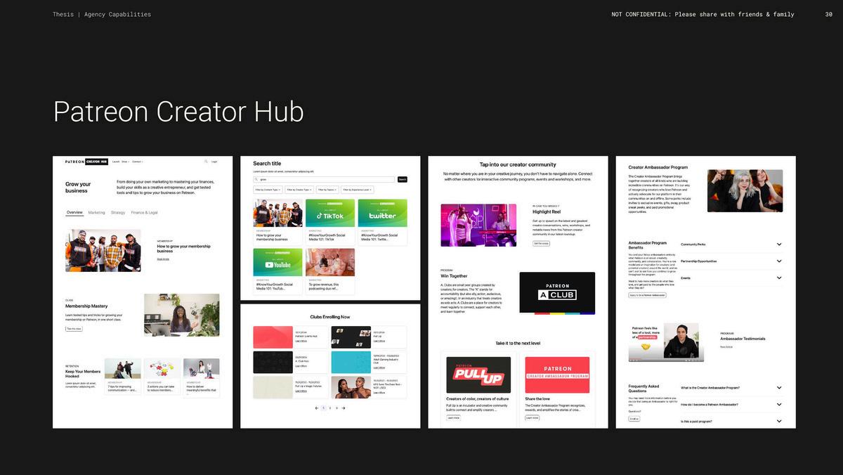Image resolution: width=843 pixels, height=475 pixels.
Task: Switch to the Strategy tab
Action: [118, 212]
